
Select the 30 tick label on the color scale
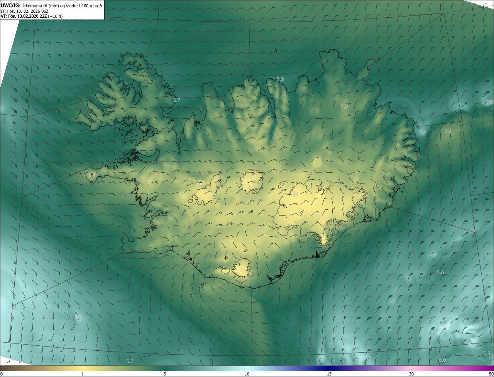click(411, 374)
